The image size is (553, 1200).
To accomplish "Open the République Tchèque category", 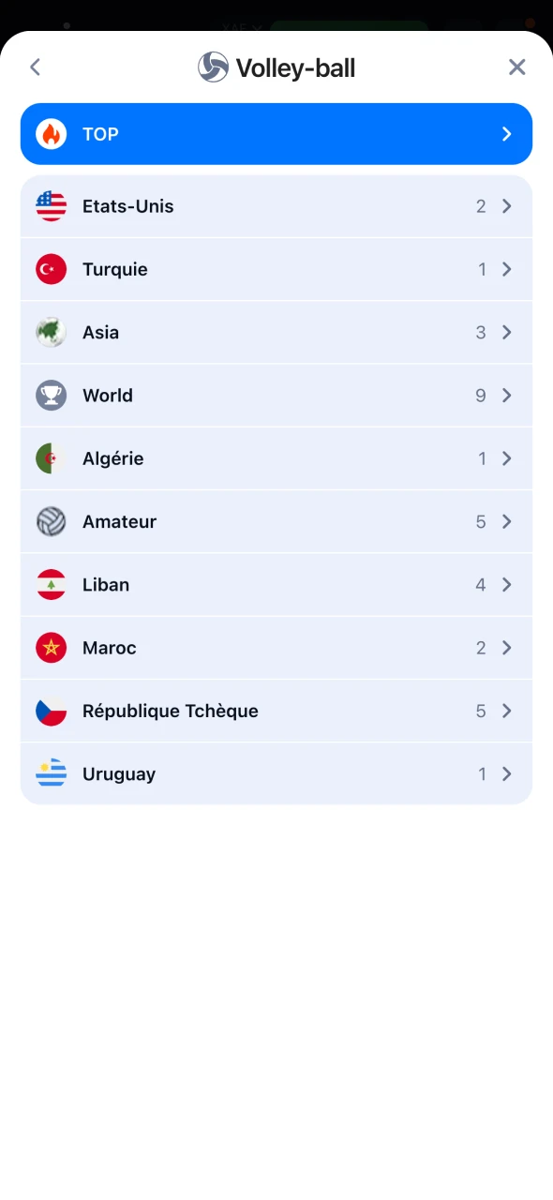I will 276,712.
